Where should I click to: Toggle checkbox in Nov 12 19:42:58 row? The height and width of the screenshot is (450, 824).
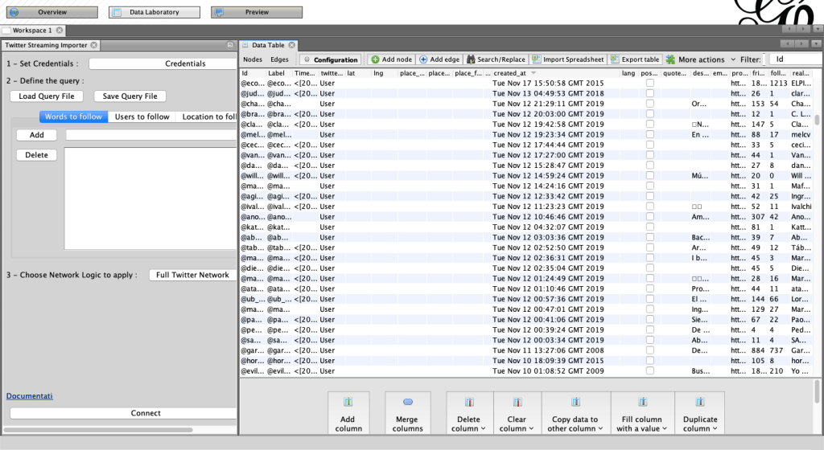(x=650, y=125)
